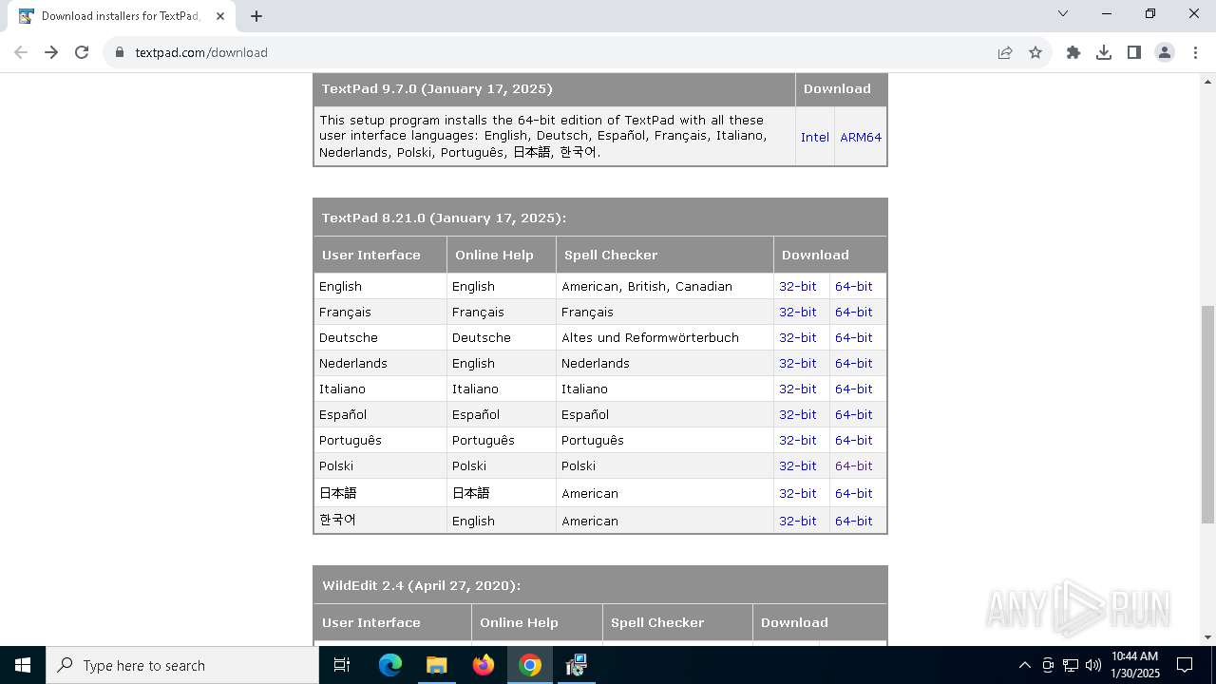Download TextPad 9.7.0 Intel installer
Viewport: 1216px width, 684px height.
point(815,137)
